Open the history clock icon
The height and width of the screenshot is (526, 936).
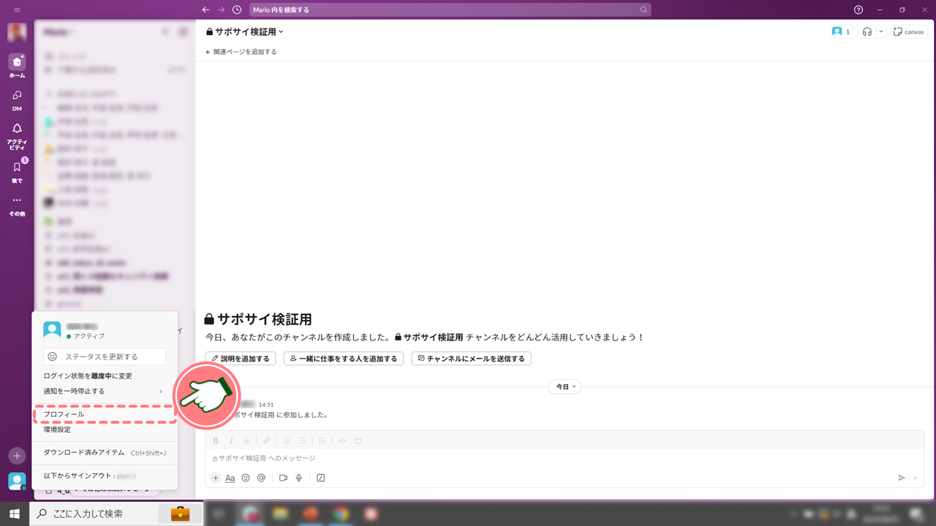point(237,9)
